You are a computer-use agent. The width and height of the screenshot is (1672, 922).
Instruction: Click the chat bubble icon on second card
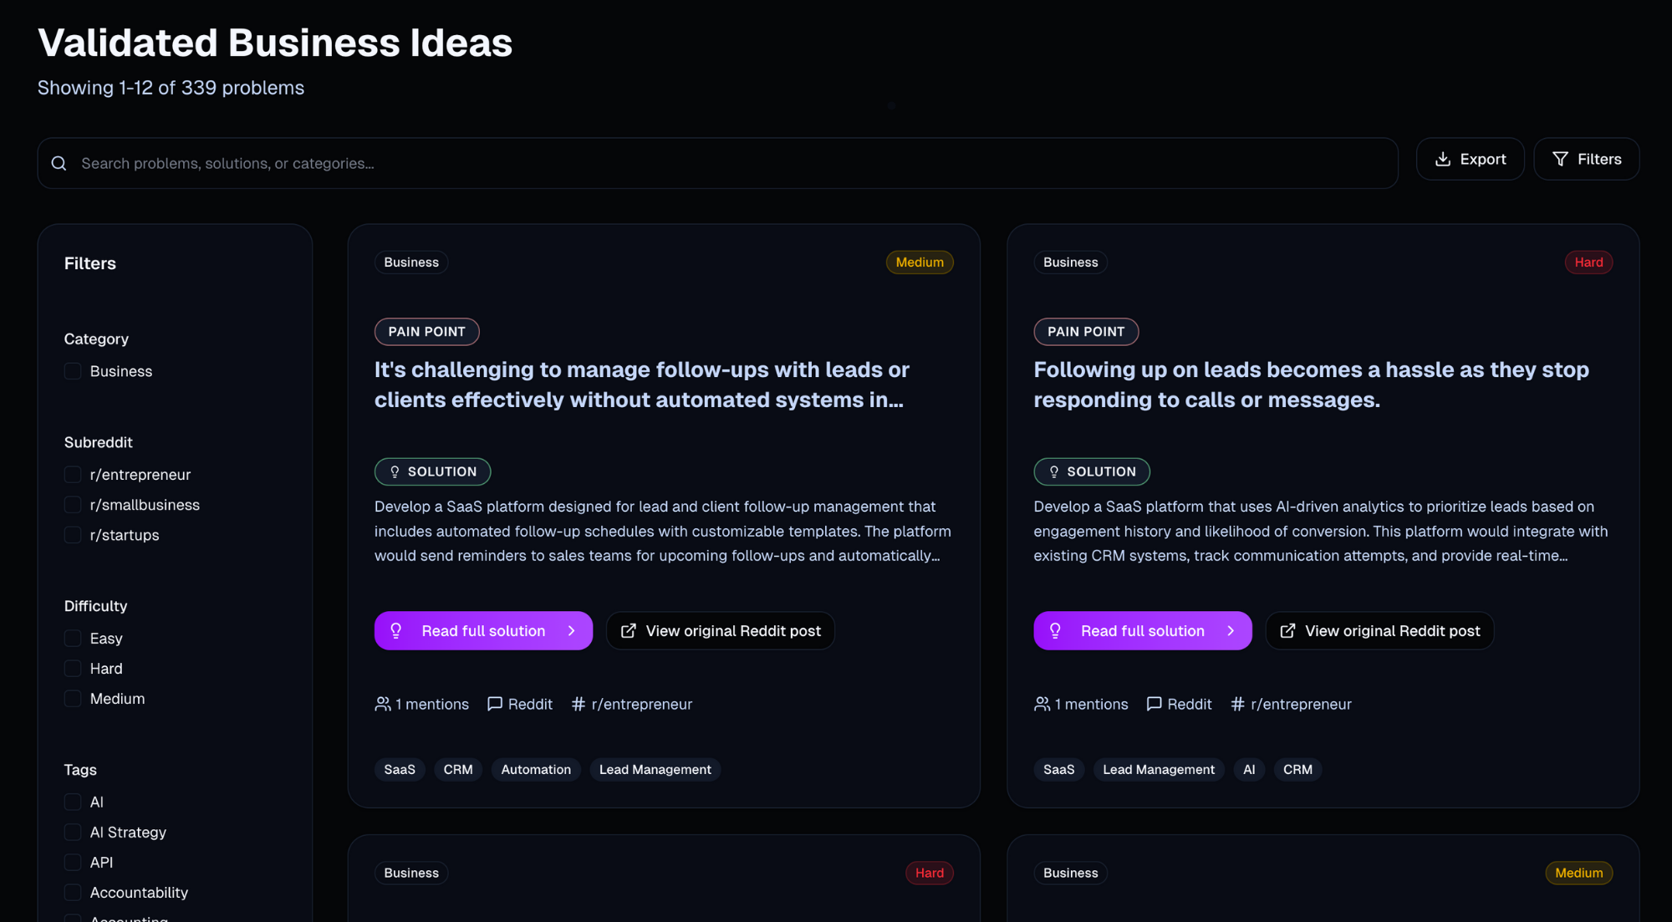(x=1154, y=704)
